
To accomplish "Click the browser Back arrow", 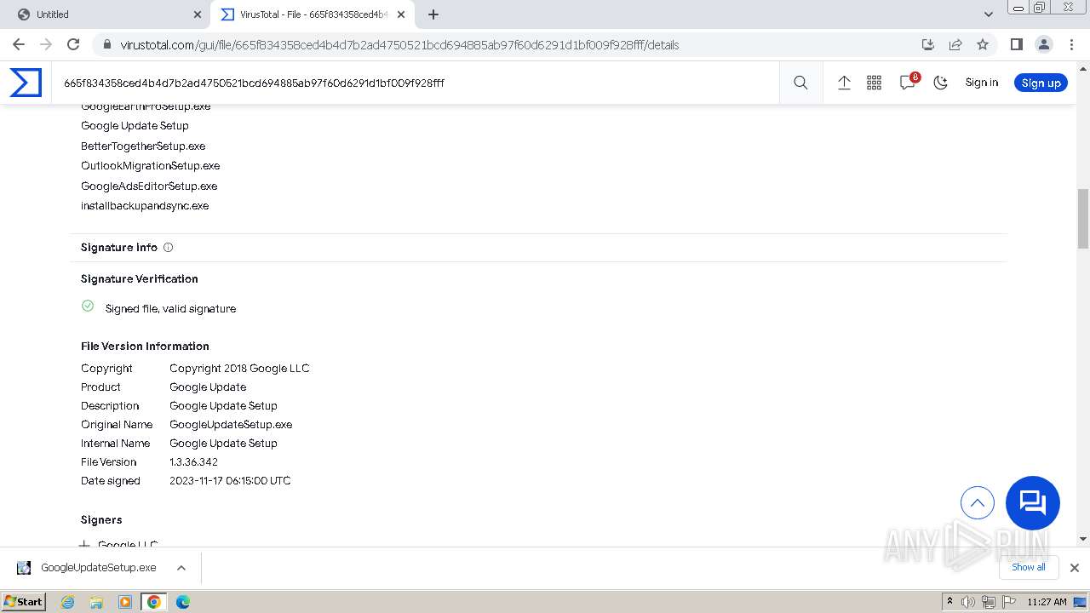I will [x=19, y=44].
